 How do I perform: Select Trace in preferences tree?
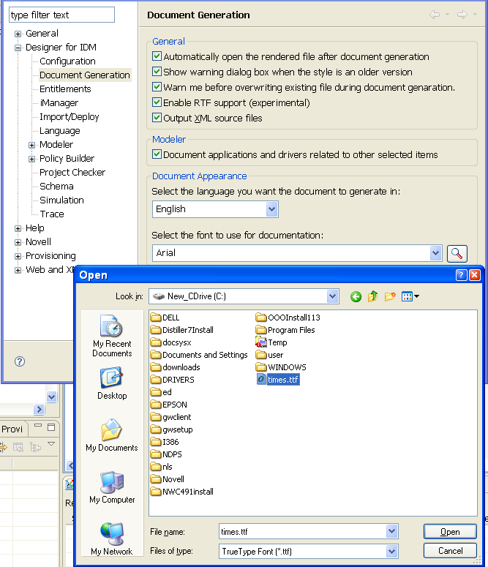click(52, 214)
